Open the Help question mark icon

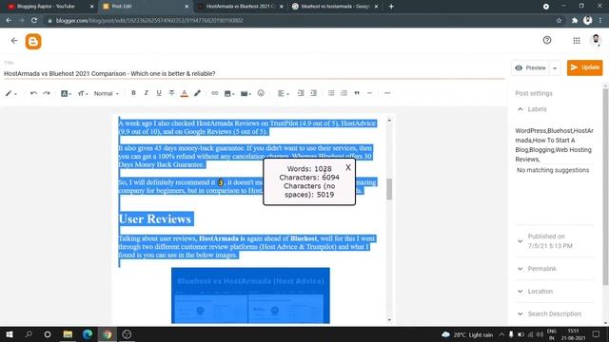pos(547,40)
